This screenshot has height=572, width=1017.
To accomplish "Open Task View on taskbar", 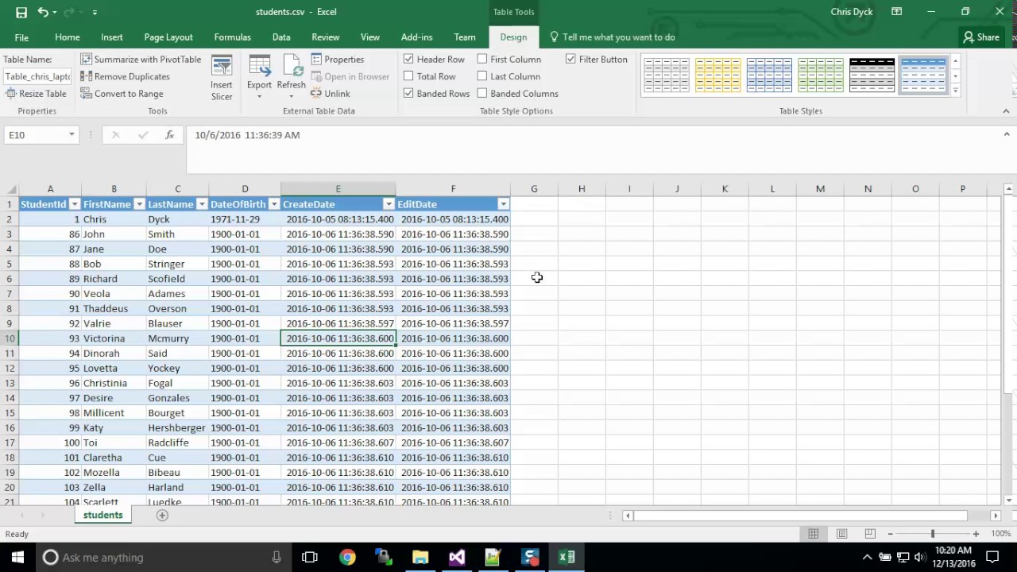I will click(310, 558).
